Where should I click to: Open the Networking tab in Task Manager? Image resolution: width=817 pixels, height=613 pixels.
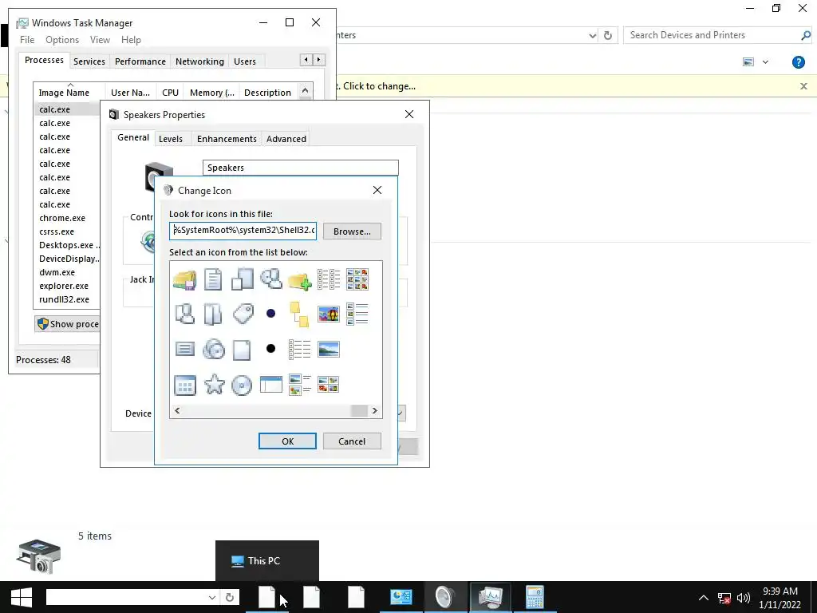coord(199,61)
